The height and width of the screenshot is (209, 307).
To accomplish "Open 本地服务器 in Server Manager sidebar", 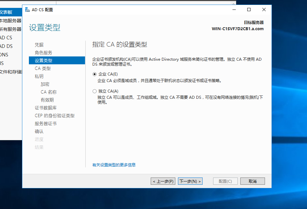I will pyautogui.click(x=11, y=21).
